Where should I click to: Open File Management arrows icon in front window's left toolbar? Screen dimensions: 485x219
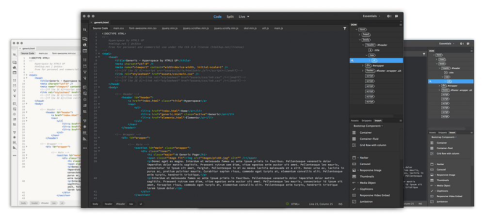(85, 30)
